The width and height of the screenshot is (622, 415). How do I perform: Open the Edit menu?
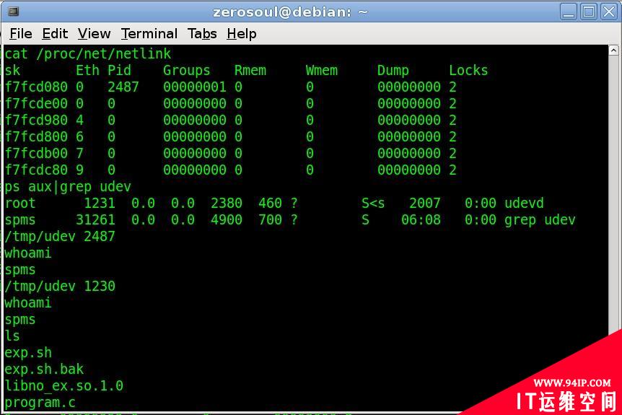coord(55,34)
